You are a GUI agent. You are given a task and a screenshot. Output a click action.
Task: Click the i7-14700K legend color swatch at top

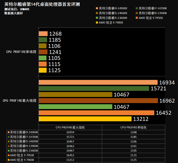point(137,8)
